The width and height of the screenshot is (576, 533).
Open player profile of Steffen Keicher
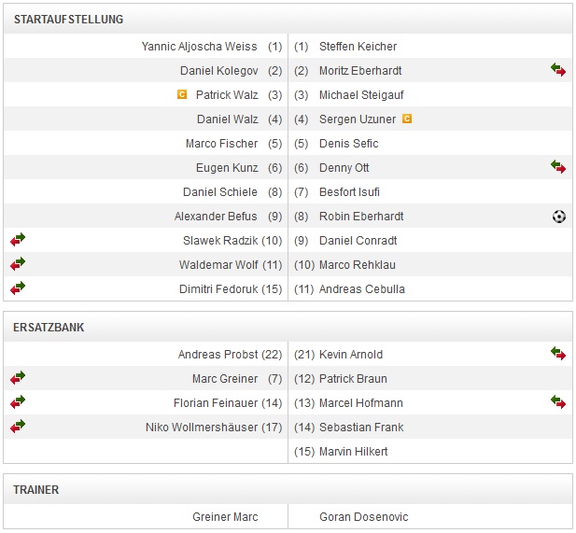(358, 46)
